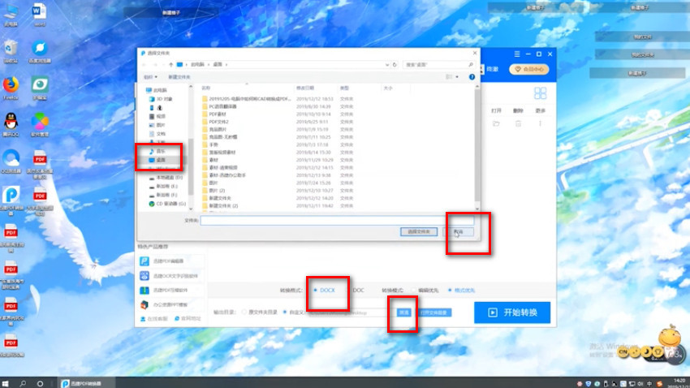Click the 开始转换 start button
The width and height of the screenshot is (690, 388).
(x=512, y=313)
